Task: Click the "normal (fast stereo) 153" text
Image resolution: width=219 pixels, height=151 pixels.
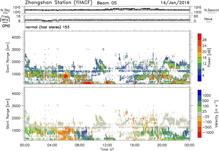Action: (x=47, y=27)
